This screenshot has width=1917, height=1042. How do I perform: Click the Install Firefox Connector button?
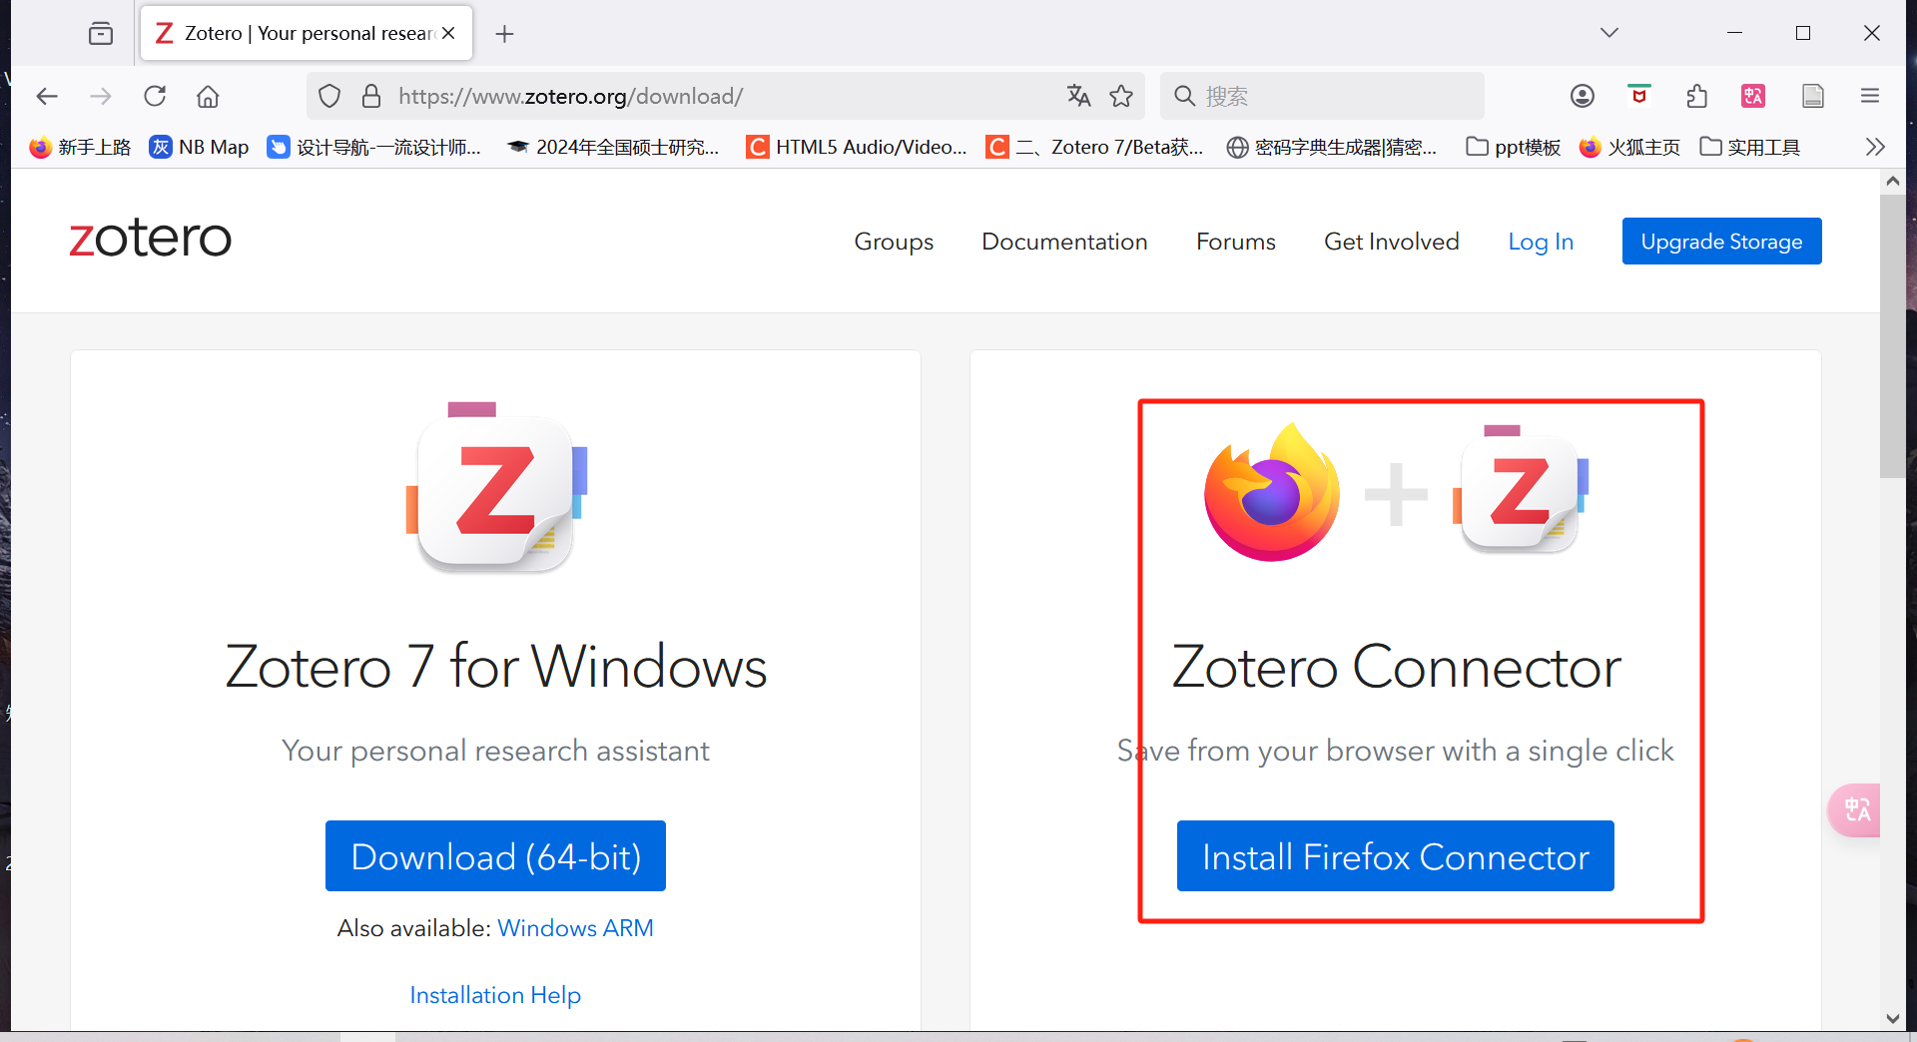click(1395, 856)
